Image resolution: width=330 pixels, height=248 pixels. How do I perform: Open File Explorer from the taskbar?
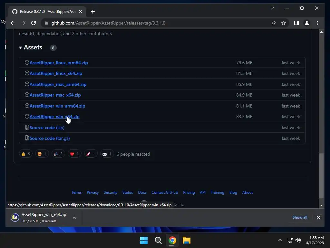(187, 240)
